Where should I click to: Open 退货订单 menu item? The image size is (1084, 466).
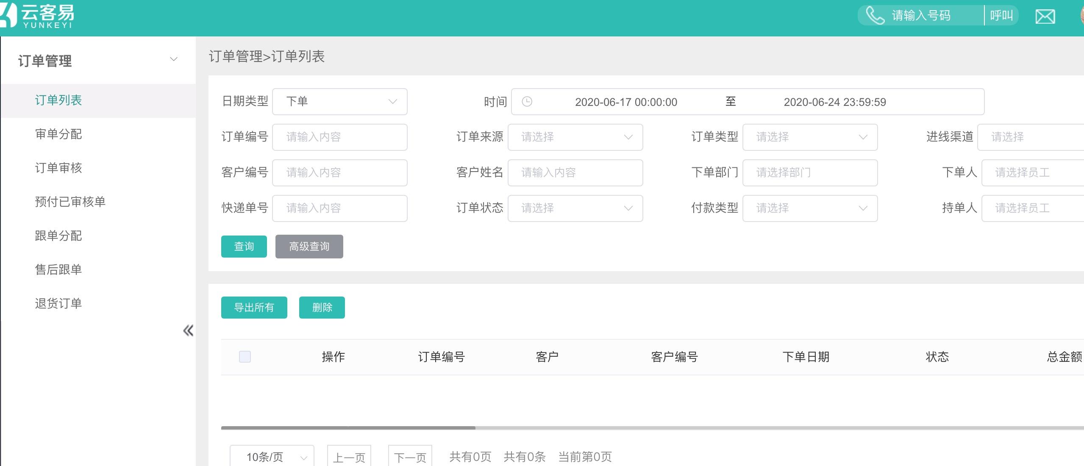tap(58, 304)
